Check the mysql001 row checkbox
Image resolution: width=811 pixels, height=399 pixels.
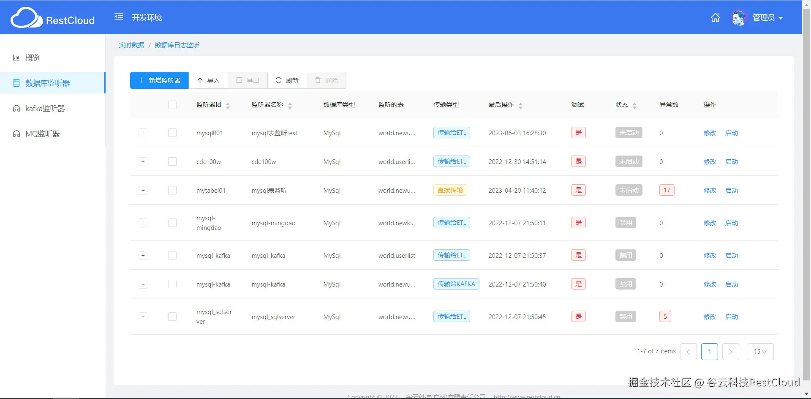[x=172, y=133]
